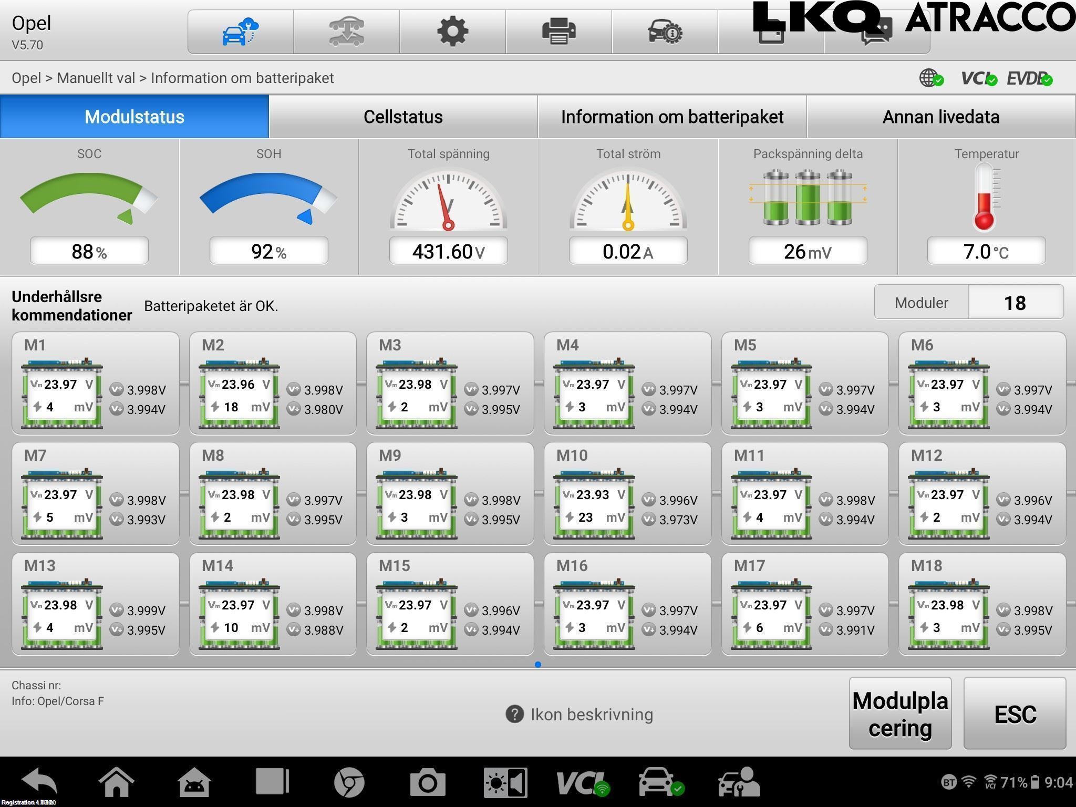This screenshot has height=807, width=1076.
Task: Open Modulplacering button
Action: tap(900, 713)
